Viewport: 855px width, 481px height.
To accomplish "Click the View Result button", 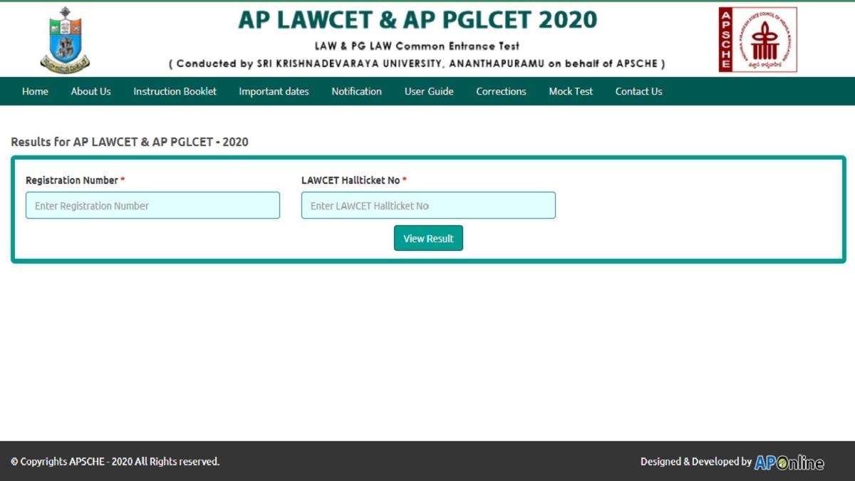I will [x=428, y=238].
